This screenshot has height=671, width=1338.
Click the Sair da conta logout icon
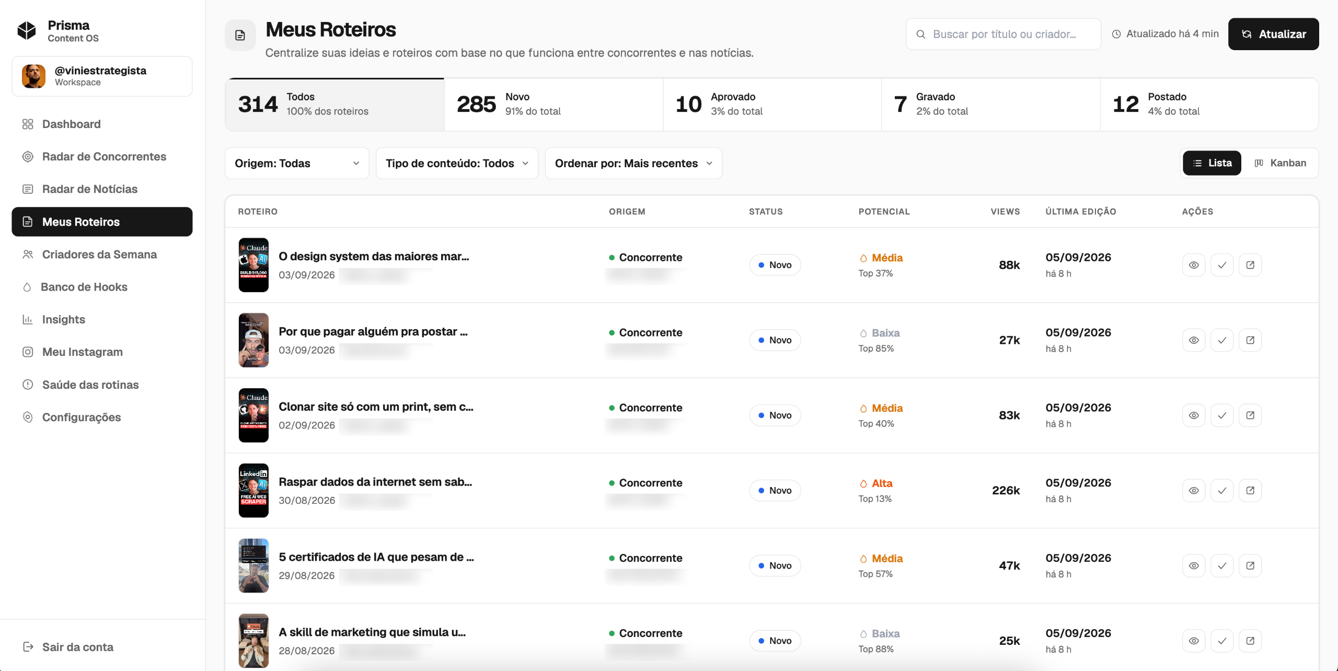(28, 647)
